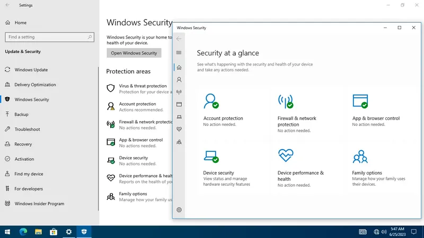Select Device health heart sidebar icon
The height and width of the screenshot is (238, 424).
click(179, 129)
